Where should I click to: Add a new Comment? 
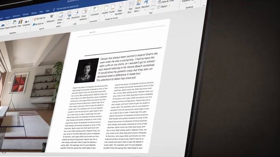(95, 12)
